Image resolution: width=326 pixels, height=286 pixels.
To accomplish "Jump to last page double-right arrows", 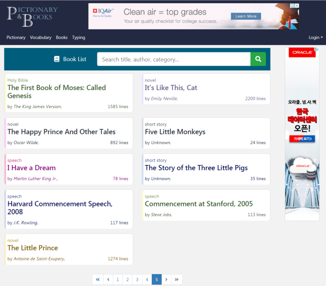I will (x=176, y=279).
